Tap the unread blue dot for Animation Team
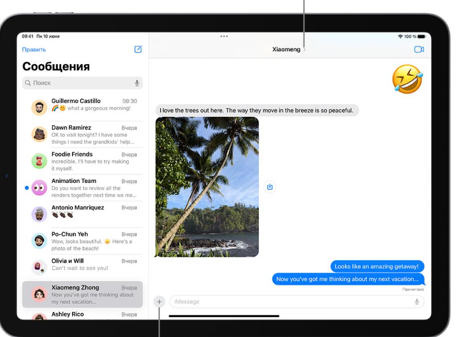Viewport: 466px width, 337px height. pyautogui.click(x=27, y=188)
